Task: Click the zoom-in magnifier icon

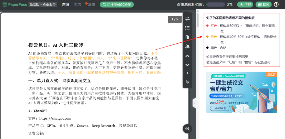Action: pyautogui.click(x=187, y=129)
